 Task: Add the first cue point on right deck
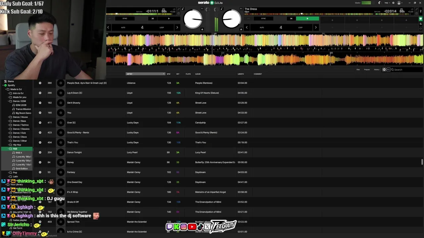tap(332, 20)
